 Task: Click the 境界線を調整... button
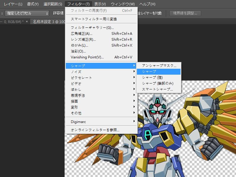pos(185,13)
